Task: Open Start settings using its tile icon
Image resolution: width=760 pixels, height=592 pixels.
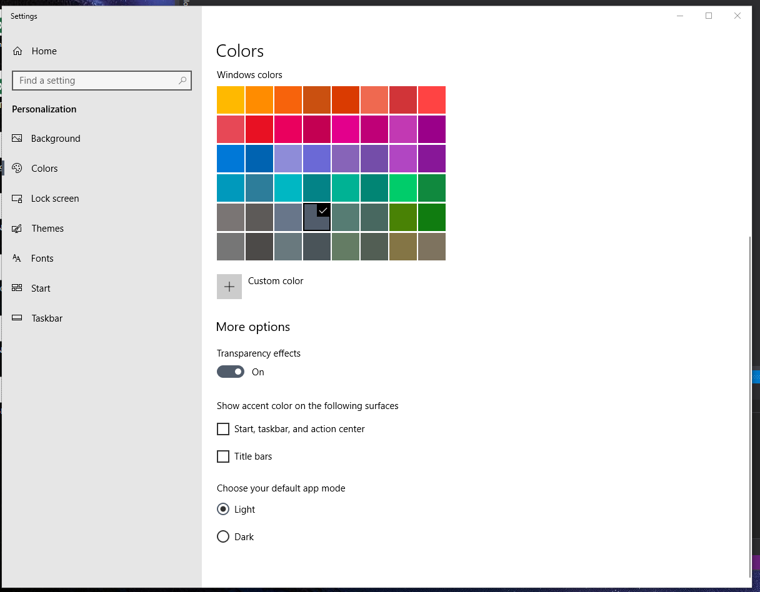Action: [x=17, y=288]
